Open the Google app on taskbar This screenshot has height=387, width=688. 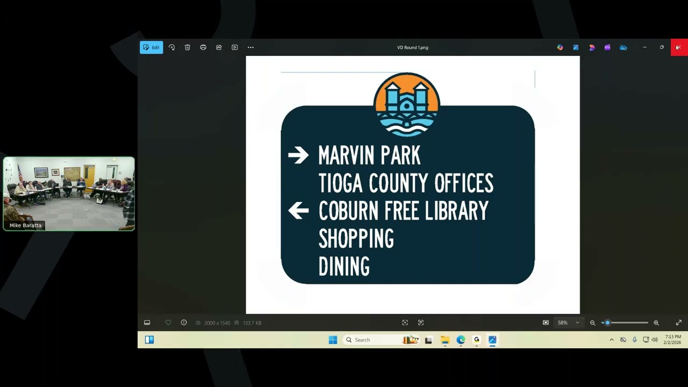(476, 340)
